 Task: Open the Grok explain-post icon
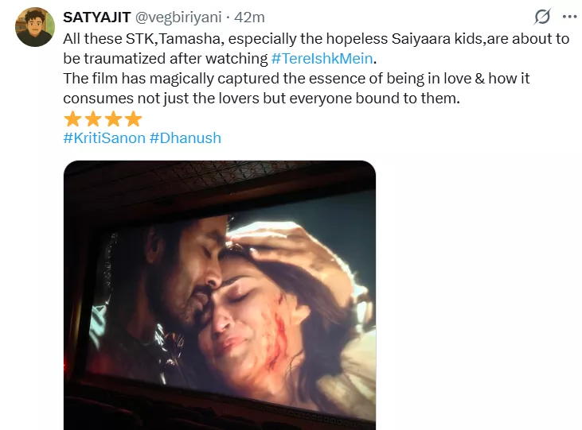coord(543,17)
